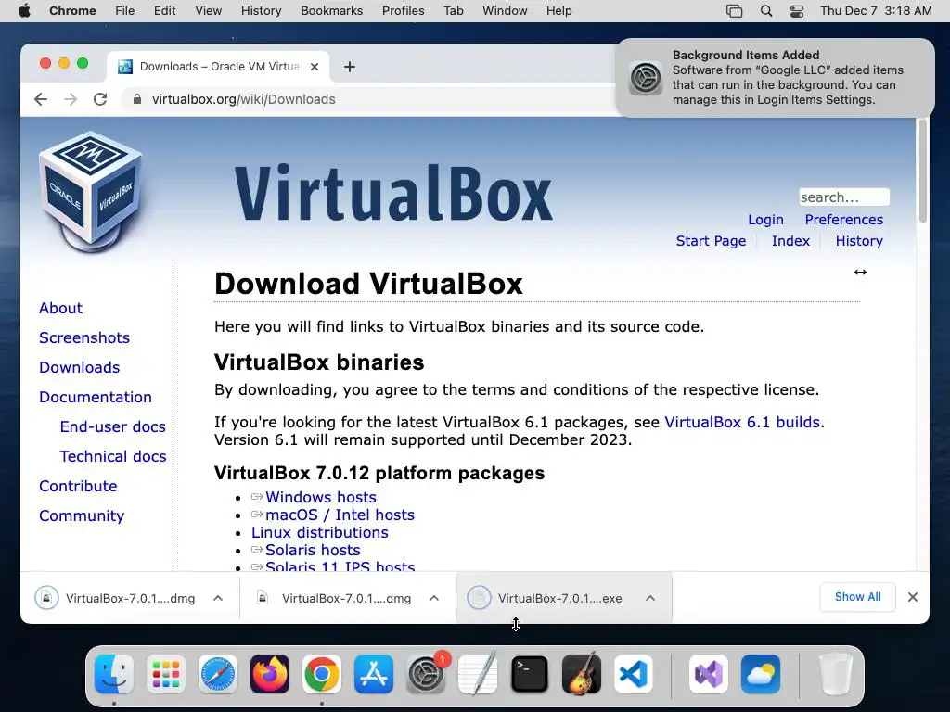Screen dimensions: 950x712
Task: Expand options for the exe download
Action: pos(650,598)
